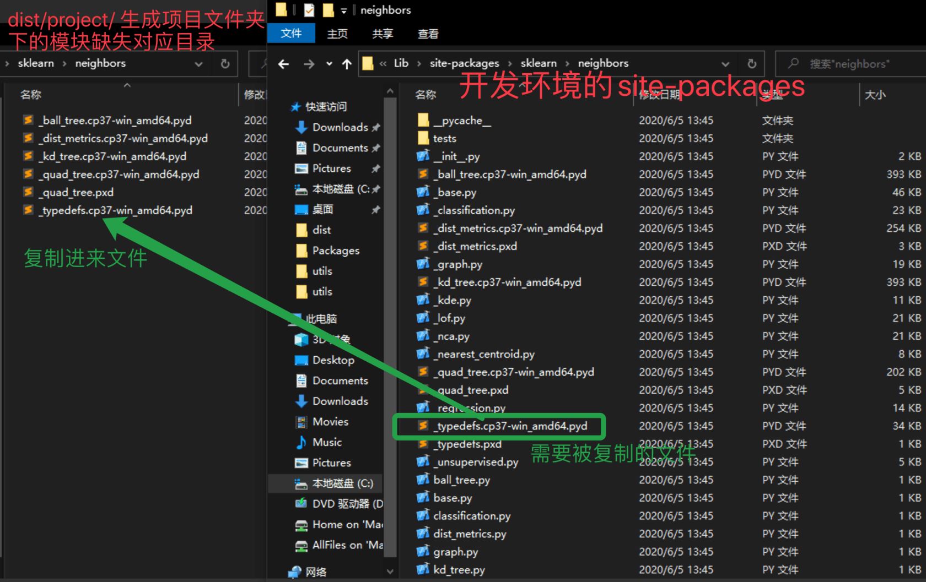Image resolution: width=926 pixels, height=582 pixels.
Task: Expand the address history dropdown in left-hand window
Action: [x=198, y=64]
